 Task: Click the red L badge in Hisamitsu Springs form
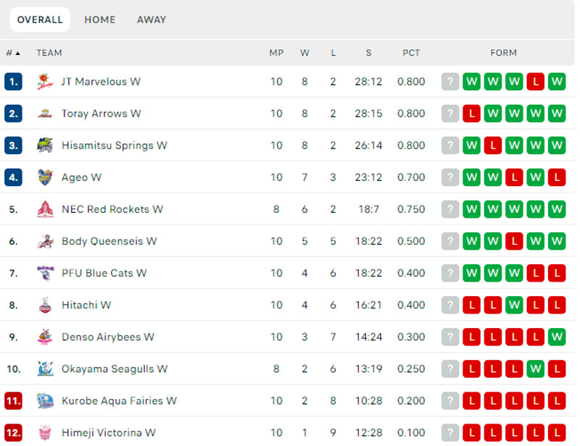pos(493,146)
